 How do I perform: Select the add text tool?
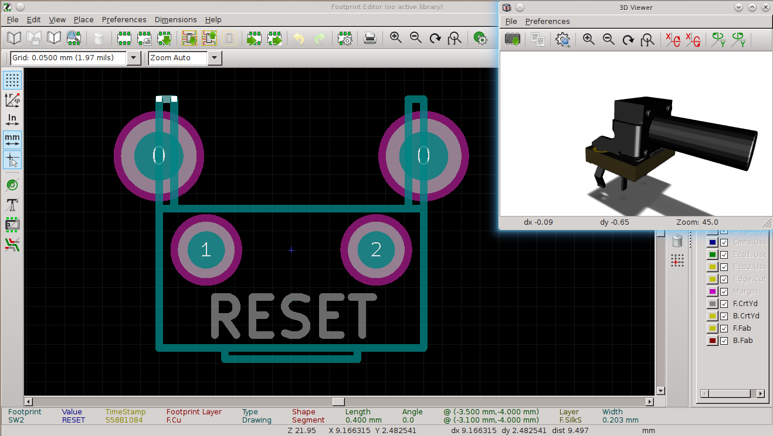click(x=12, y=204)
